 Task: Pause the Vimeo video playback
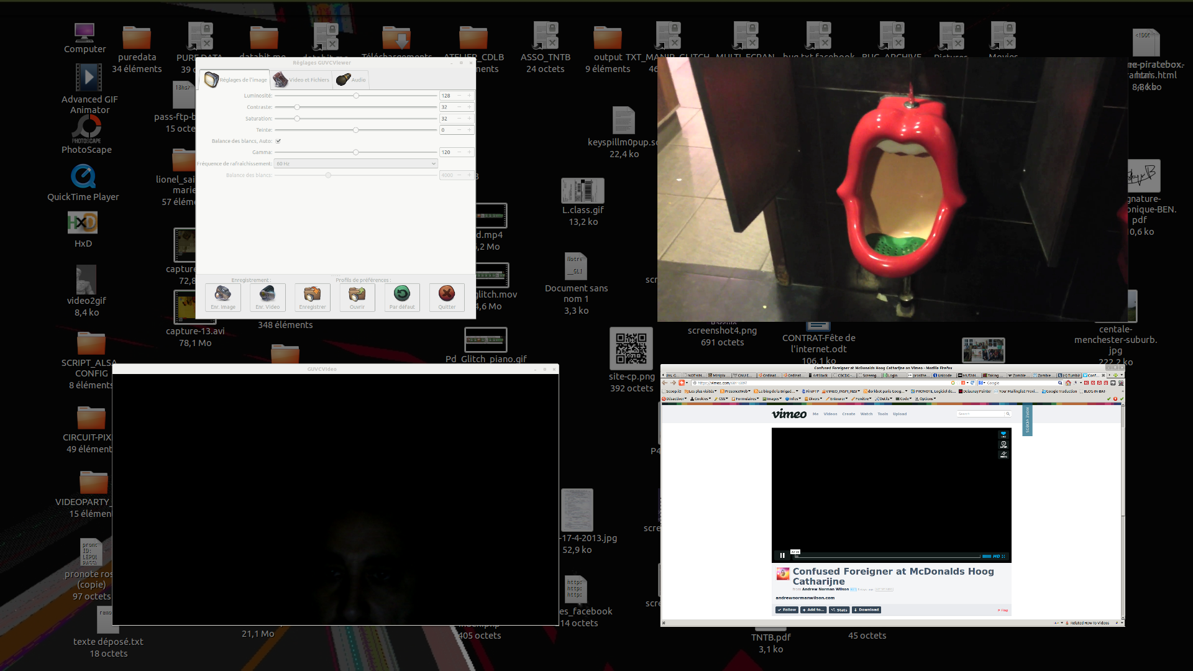(x=782, y=555)
